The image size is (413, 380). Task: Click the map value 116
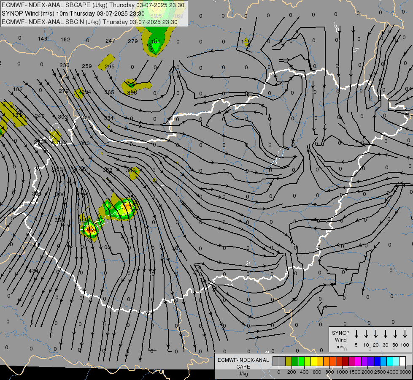tap(246, 42)
